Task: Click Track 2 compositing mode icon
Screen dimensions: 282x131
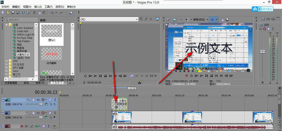Action: [47, 117]
